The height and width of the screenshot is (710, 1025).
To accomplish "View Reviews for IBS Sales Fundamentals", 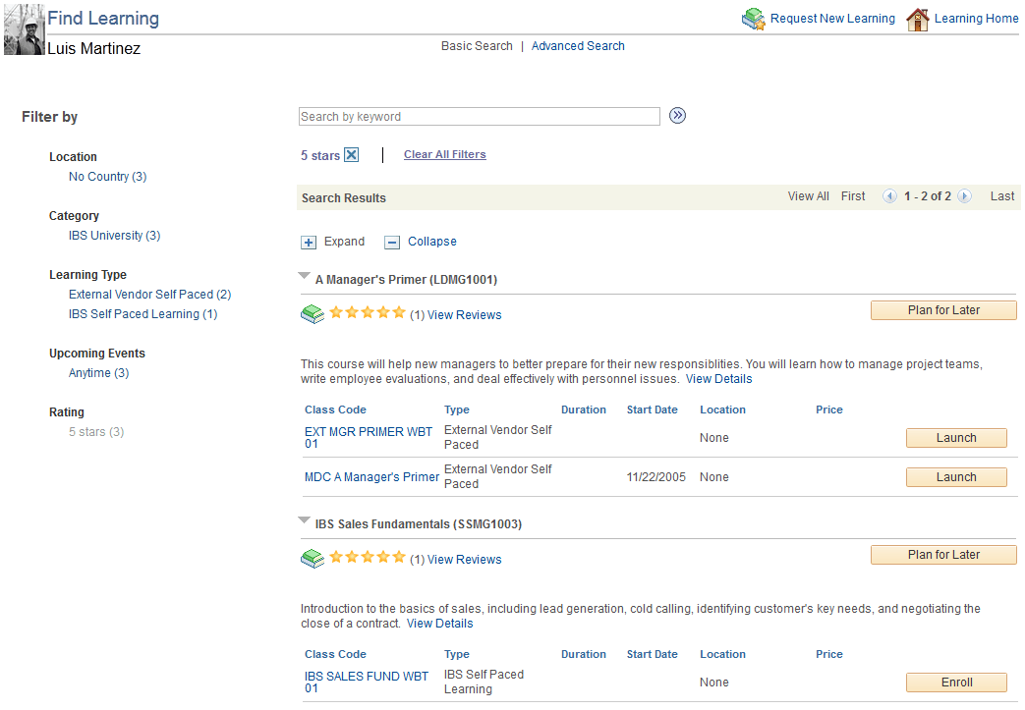I will click(464, 559).
